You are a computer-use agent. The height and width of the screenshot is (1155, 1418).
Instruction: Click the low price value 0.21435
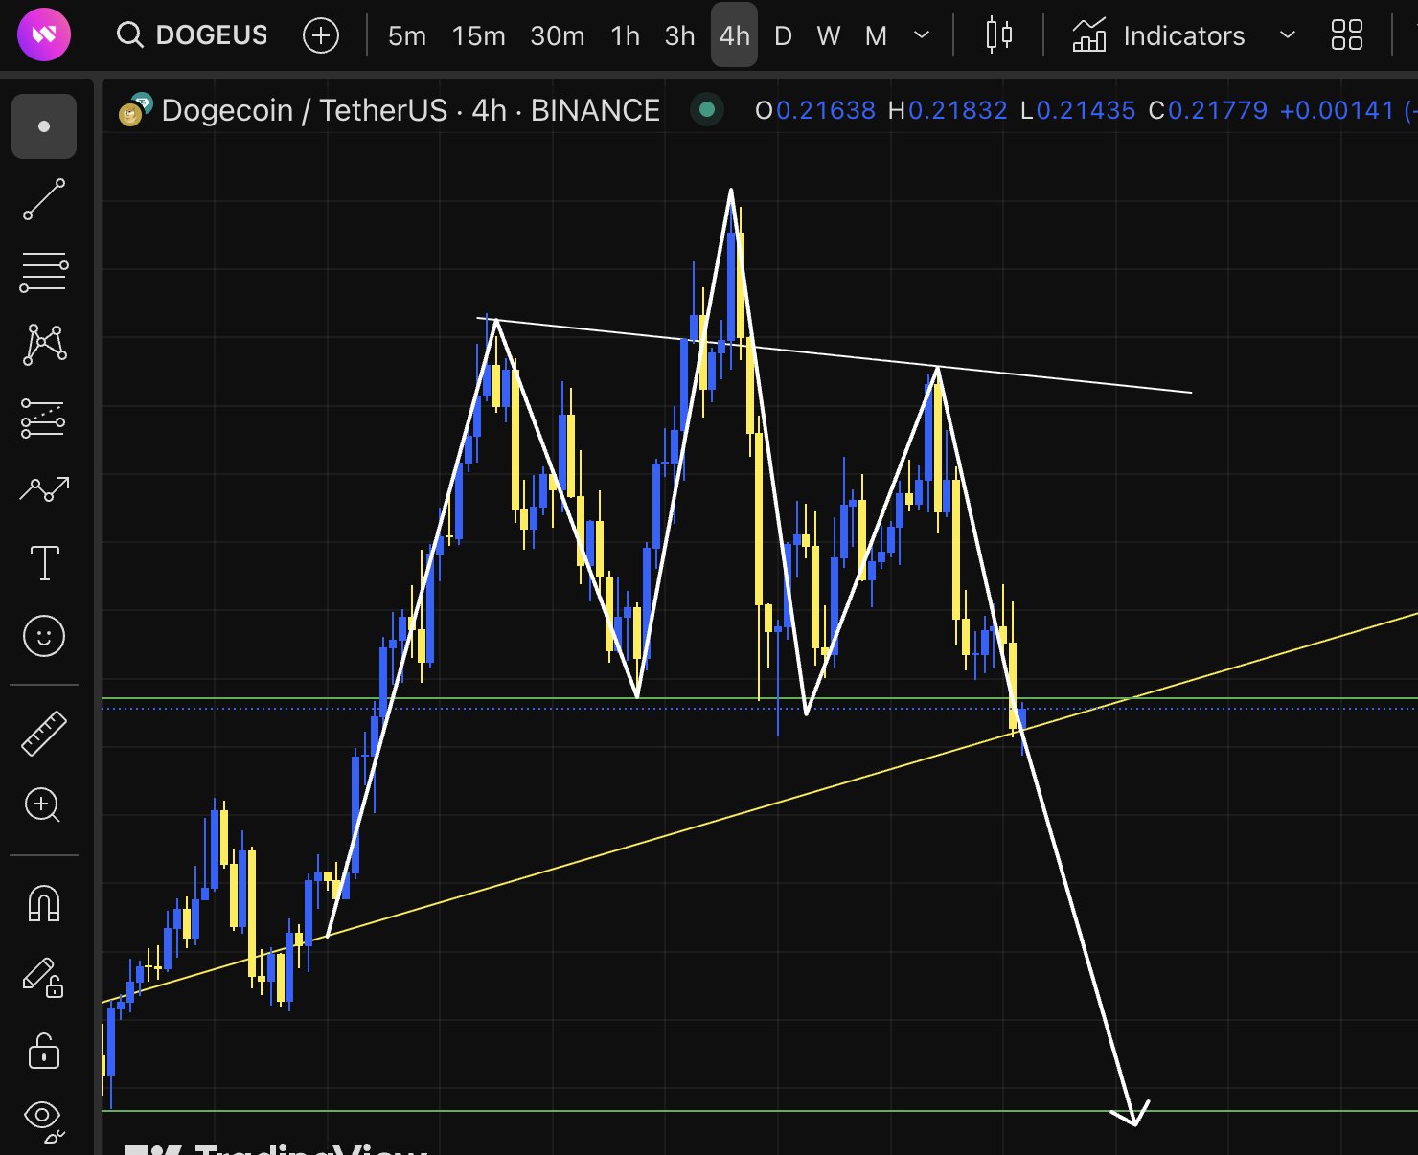(1086, 111)
